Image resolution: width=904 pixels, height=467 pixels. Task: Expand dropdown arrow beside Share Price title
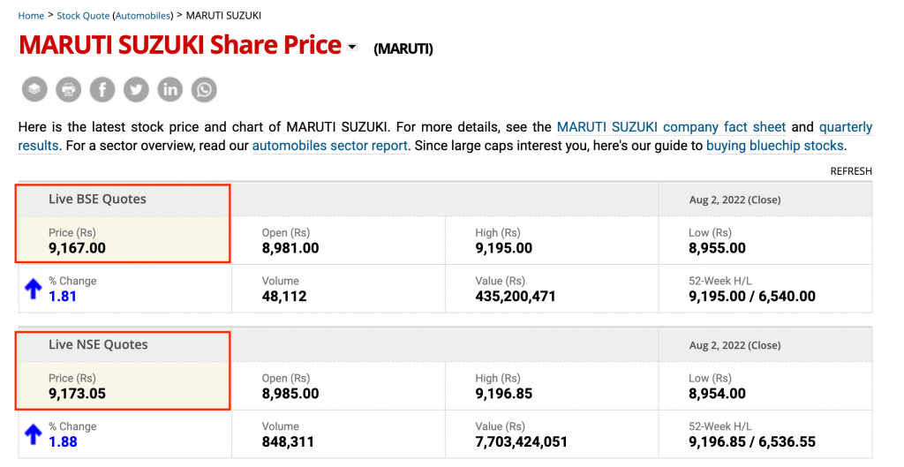click(x=351, y=48)
